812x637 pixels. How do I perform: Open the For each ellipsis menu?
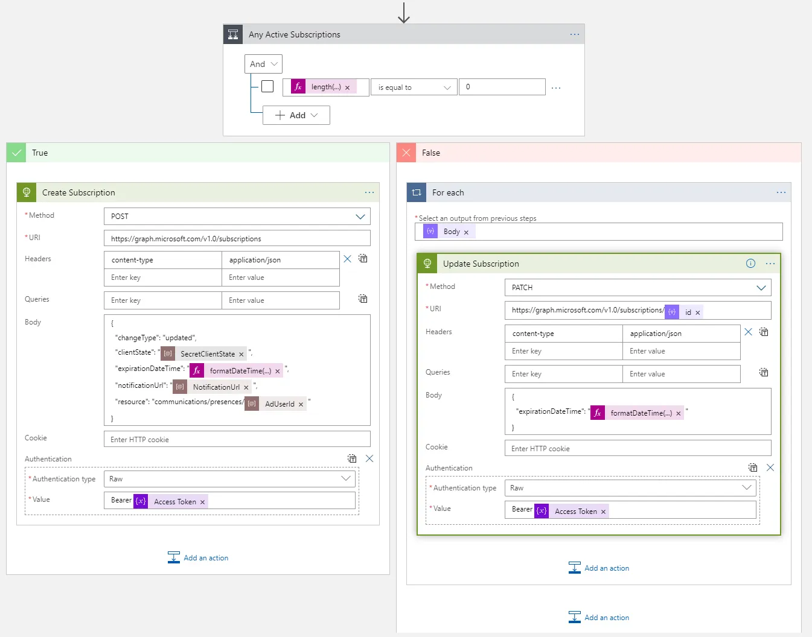781,192
